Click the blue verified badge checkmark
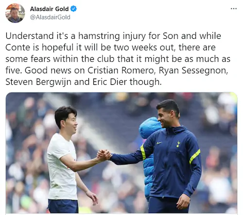The width and height of the screenshot is (243, 215). coord(73,9)
